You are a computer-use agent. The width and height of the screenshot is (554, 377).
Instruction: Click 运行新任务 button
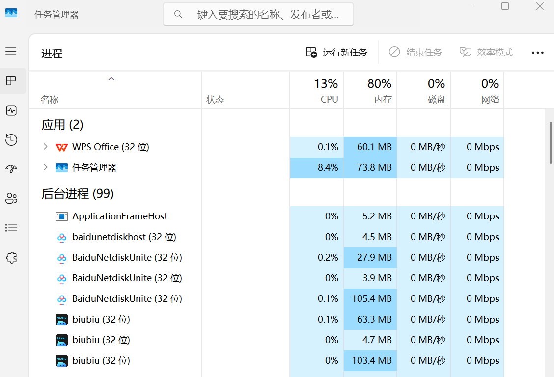(x=336, y=52)
